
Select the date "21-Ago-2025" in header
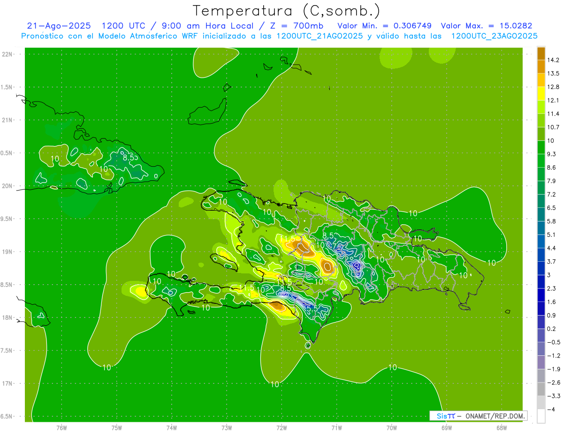pos(59,26)
